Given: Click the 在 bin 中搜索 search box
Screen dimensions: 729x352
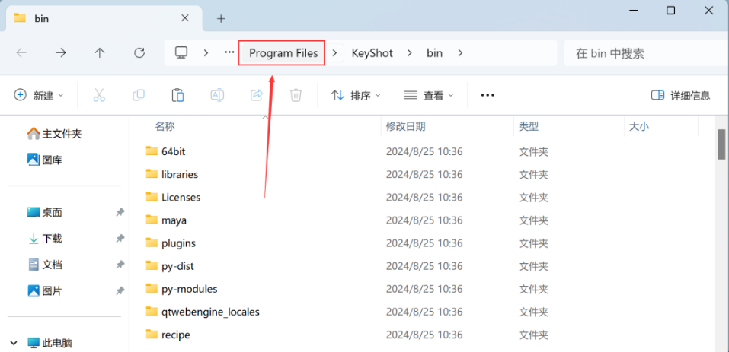Looking at the screenshot, I should 645,53.
